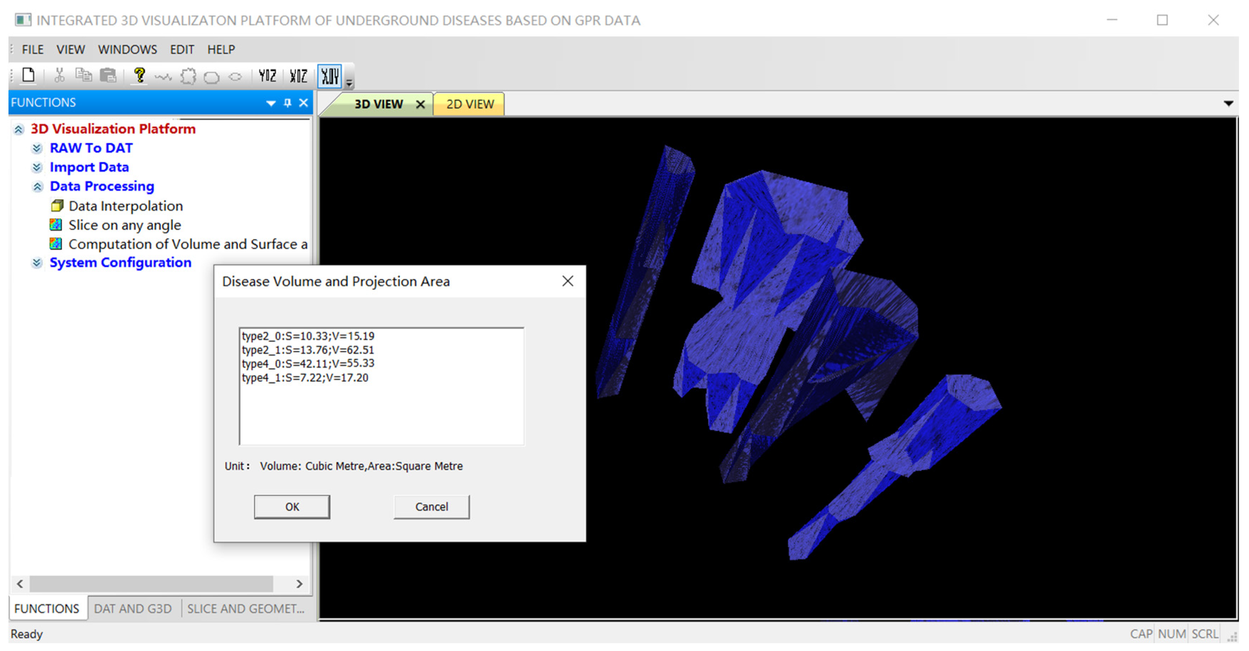
Task: Switch to the DAT AND G3D bottom tab
Action: [132, 608]
